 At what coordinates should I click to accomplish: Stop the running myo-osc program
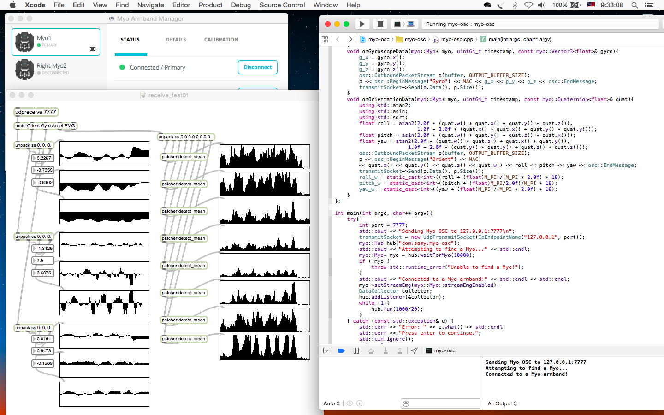[380, 24]
